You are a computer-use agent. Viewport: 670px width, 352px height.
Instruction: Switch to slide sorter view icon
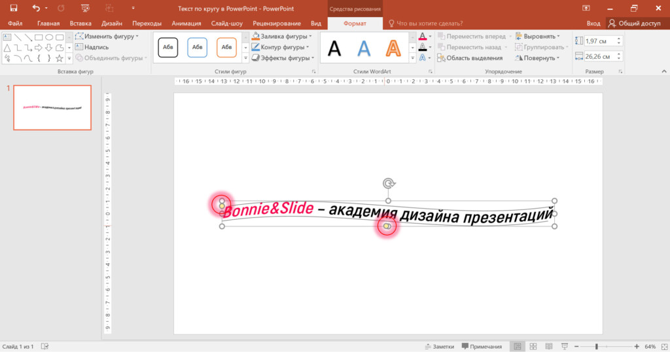533,347
